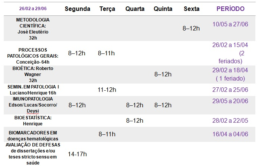Screen dimensions: 261x166
Task: Click the Metodologia Científica course cell
Action: (x=33, y=29)
